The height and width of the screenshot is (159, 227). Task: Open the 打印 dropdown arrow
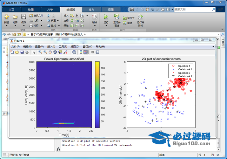[42, 26]
